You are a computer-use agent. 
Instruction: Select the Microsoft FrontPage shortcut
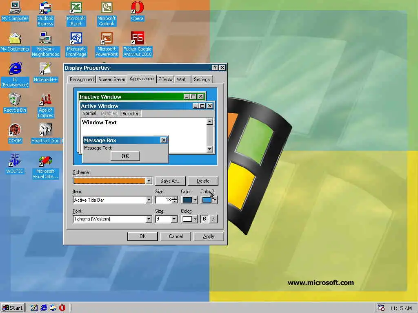[x=76, y=44]
